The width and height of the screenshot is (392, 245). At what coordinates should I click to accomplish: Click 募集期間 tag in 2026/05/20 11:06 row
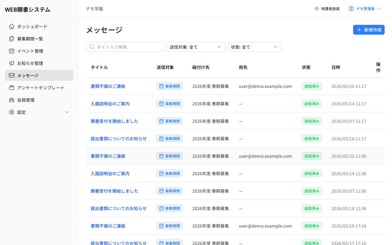[x=169, y=156]
